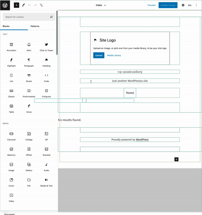
Task: Select the pencil edit tool
Action: (24, 5)
